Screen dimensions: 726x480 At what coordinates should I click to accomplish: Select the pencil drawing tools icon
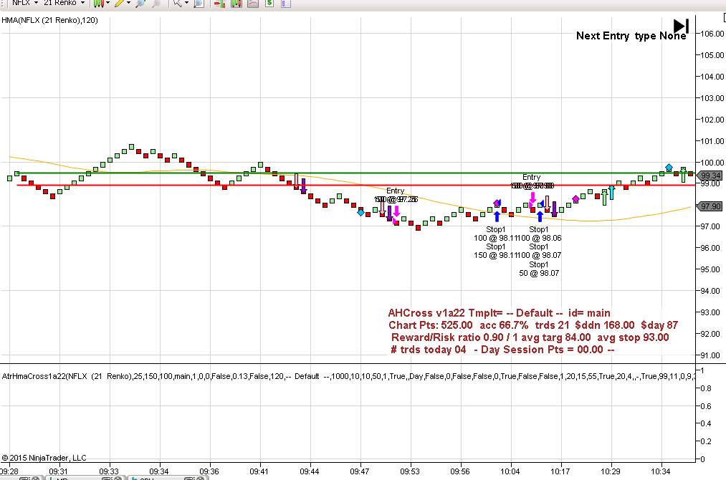tap(120, 4)
